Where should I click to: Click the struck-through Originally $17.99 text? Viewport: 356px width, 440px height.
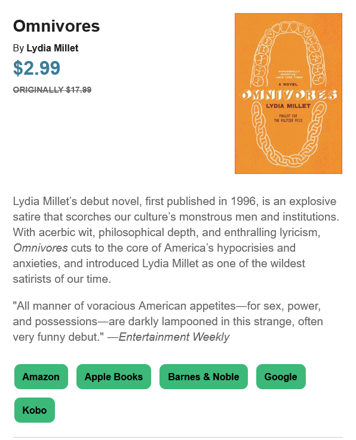coord(52,90)
